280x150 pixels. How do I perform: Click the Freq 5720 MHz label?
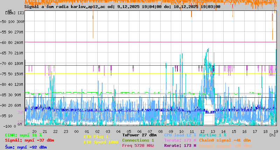point(138,145)
